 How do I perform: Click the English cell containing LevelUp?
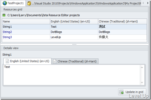click(x=74, y=37)
